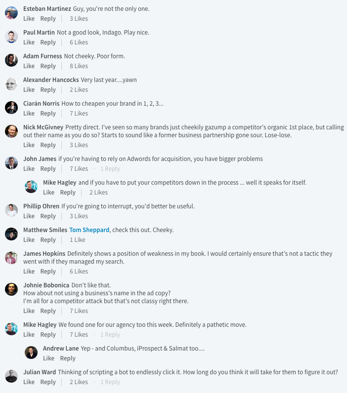This screenshot has width=347, height=393.
Task: Like Paul Martin's comment
Action: (29, 42)
